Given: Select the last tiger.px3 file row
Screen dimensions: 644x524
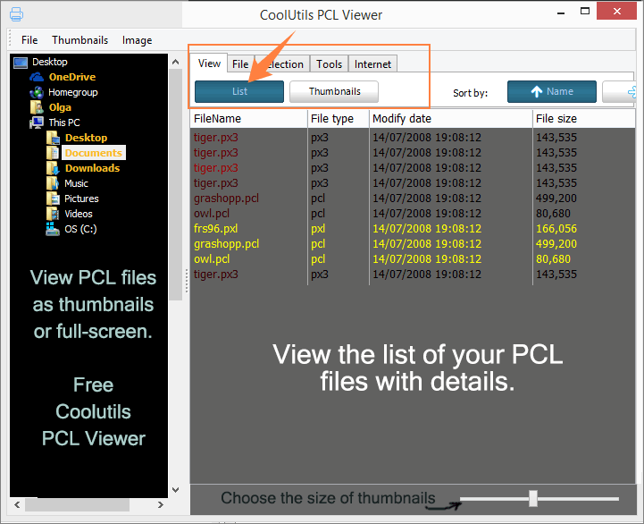Looking at the screenshot, I should [413, 275].
